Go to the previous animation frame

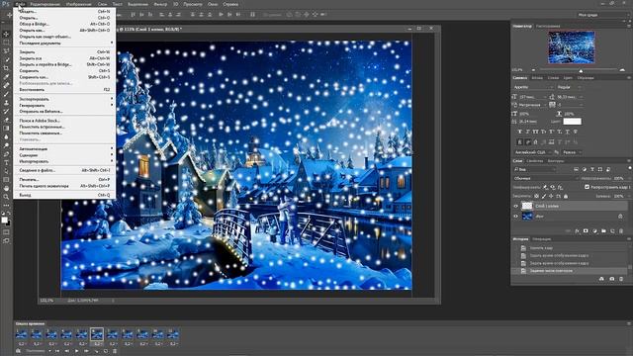pos(66,351)
